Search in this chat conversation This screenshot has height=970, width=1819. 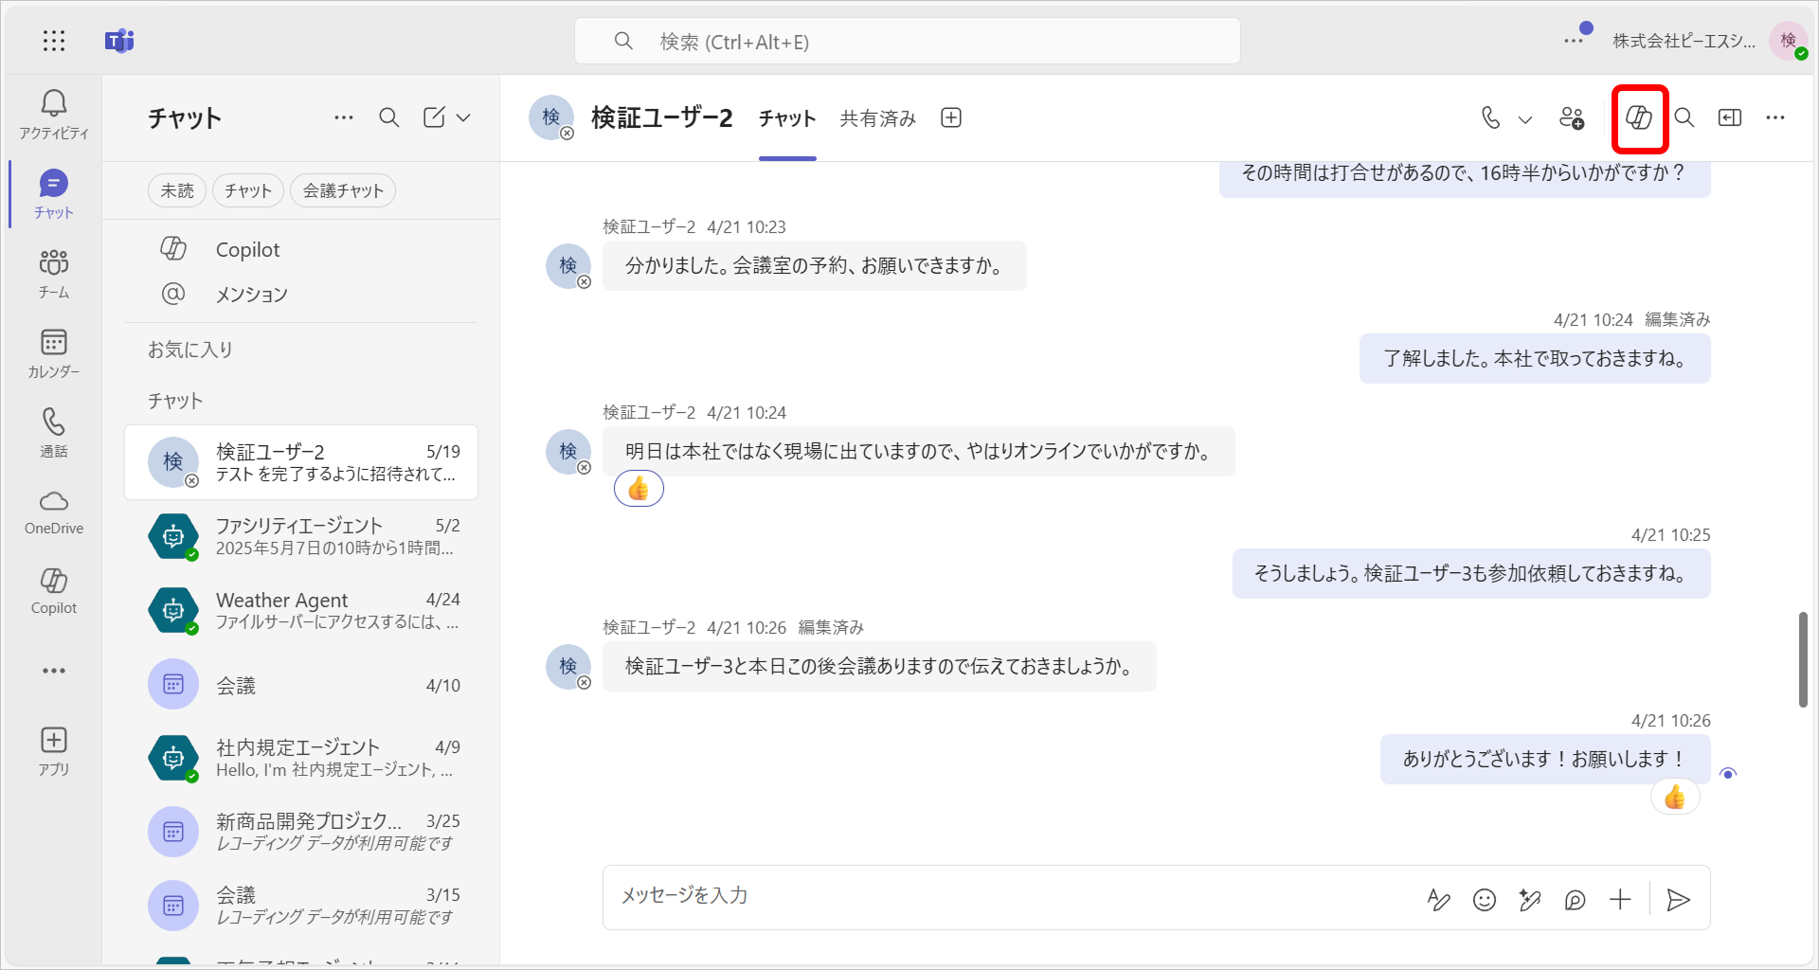click(1684, 117)
